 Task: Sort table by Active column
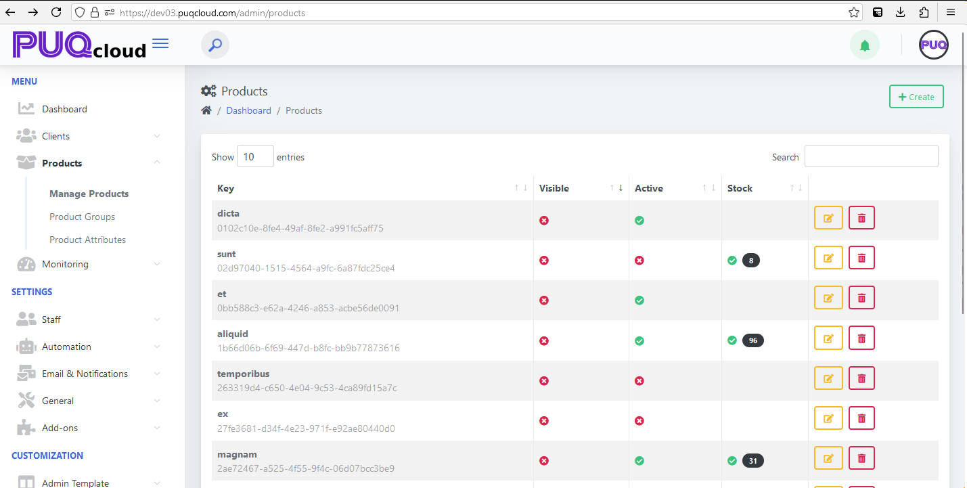click(675, 188)
